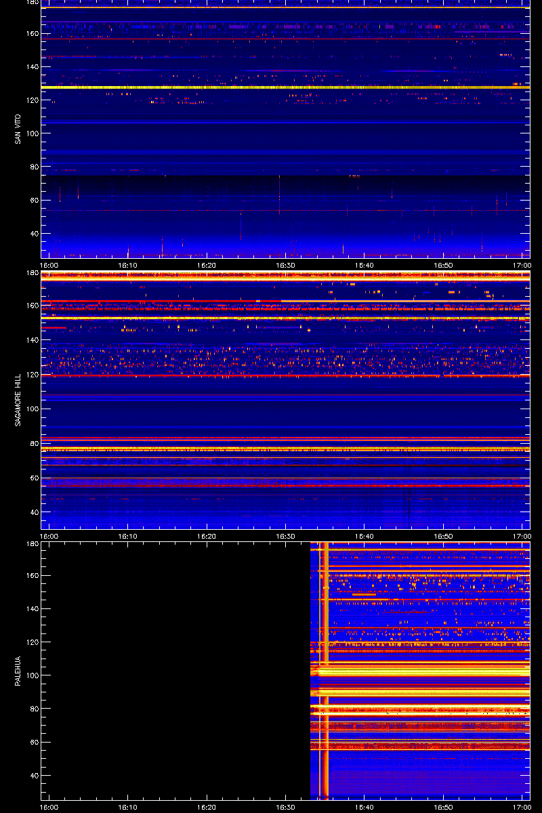Image resolution: width=542 pixels, height=813 pixels.
Task: Click 16:10 tick under Sagamore Hill panel
Action: click(x=128, y=536)
